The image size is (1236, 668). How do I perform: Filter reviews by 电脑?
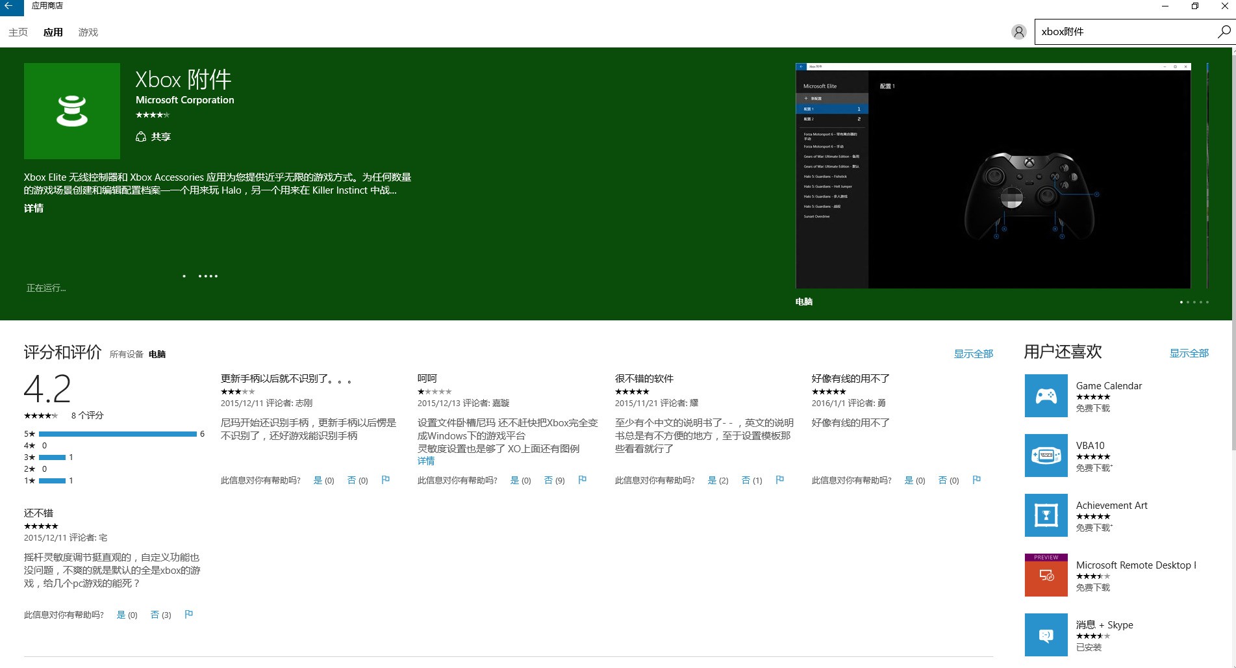(157, 354)
